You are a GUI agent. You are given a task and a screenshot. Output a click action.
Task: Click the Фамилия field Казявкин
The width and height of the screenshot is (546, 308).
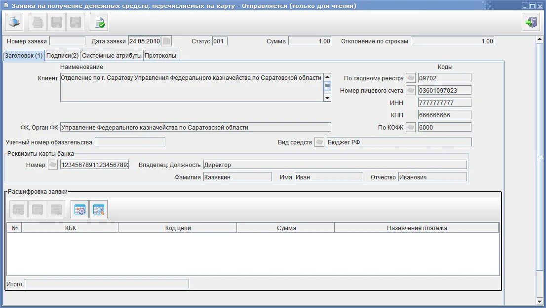pyautogui.click(x=237, y=177)
